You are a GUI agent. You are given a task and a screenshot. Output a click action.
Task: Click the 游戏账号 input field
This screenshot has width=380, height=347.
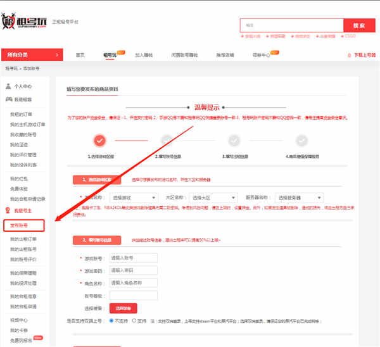tap(133, 258)
